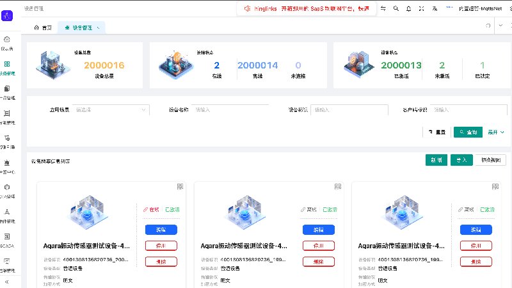Click disable button on second card
This screenshot has height=288, width=512.
[x=318, y=246]
